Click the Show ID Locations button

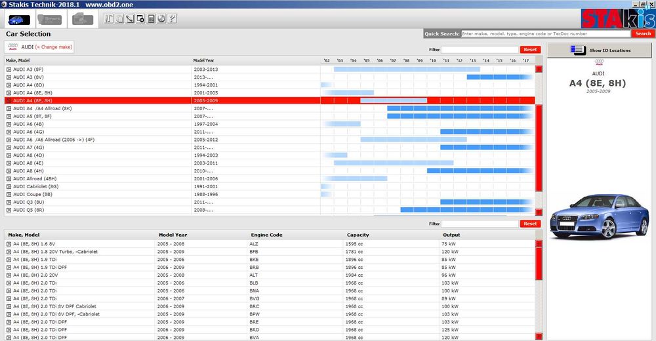(x=599, y=50)
